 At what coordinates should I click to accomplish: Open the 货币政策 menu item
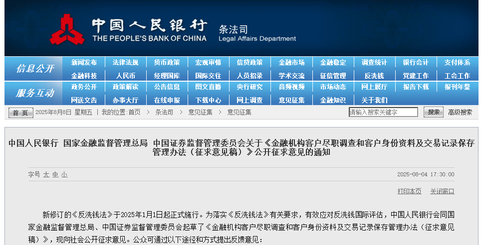[167, 63]
